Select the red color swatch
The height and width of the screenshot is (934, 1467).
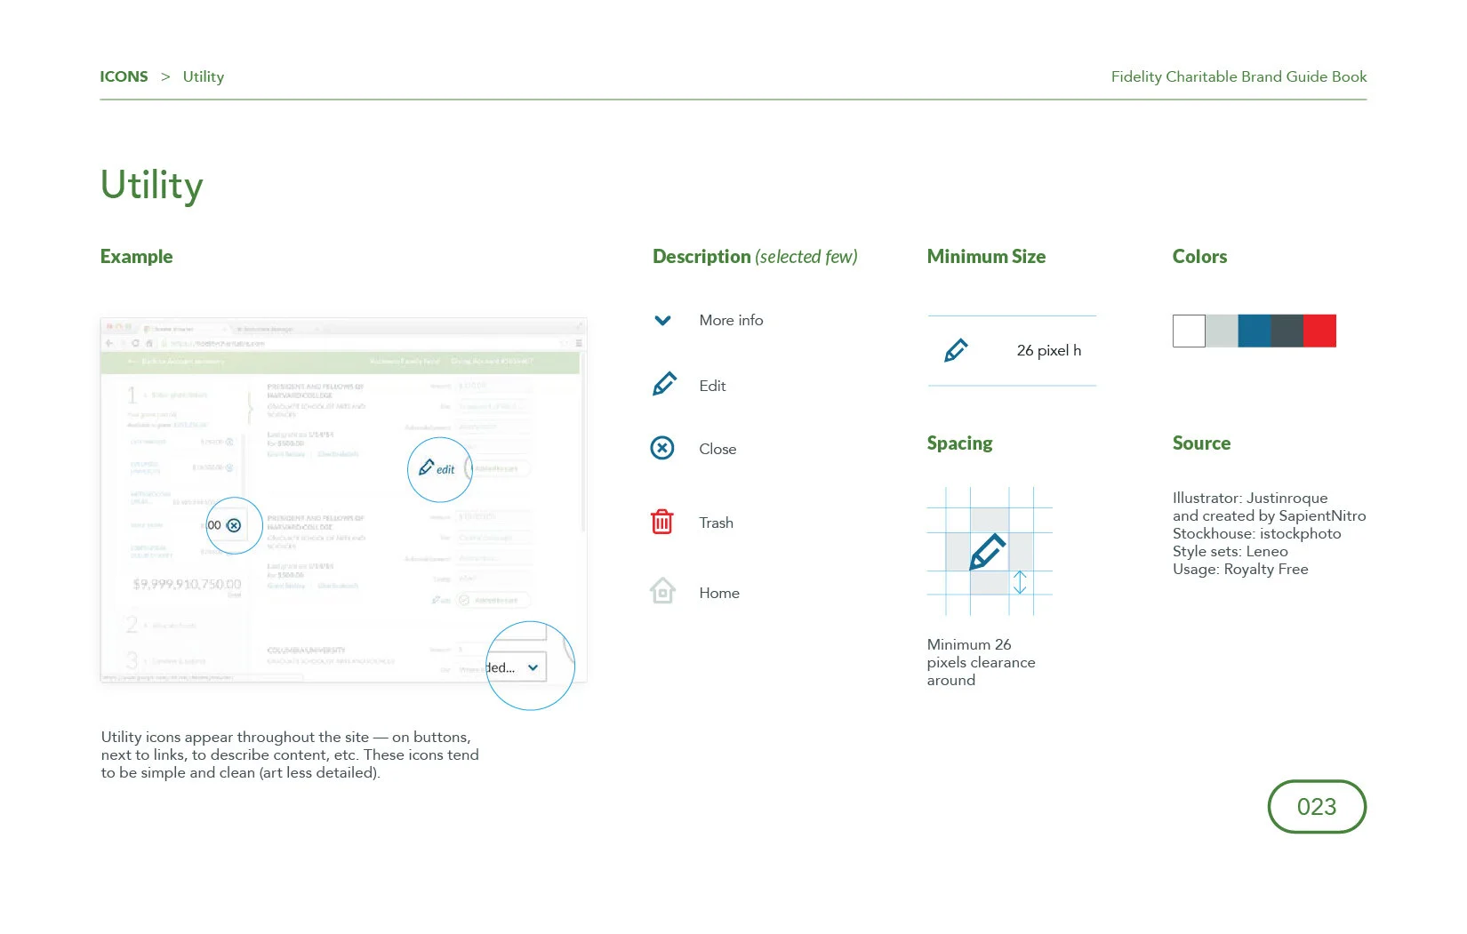(1319, 331)
